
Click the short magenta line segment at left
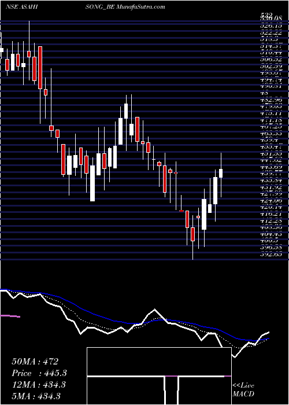[10, 316]
